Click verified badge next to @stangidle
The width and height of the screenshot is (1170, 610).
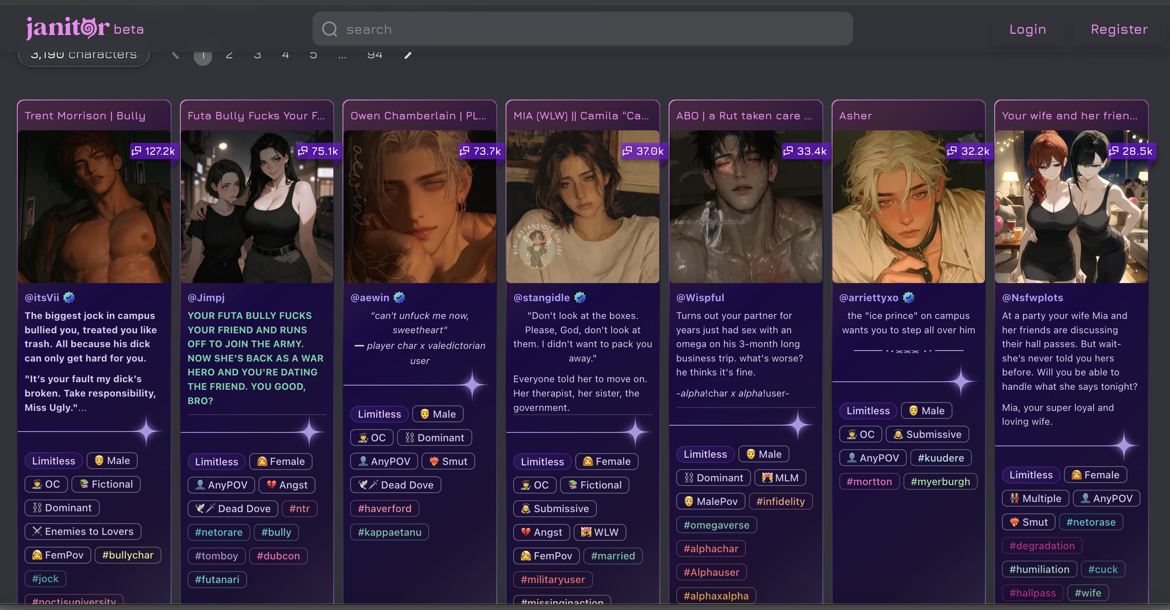point(580,297)
